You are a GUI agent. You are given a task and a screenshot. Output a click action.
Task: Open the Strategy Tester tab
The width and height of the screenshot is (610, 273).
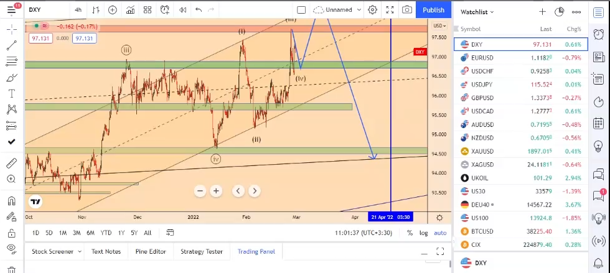(x=201, y=251)
